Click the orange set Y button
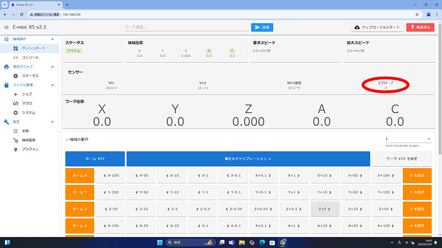The height and width of the screenshot is (248, 442). click(x=417, y=192)
